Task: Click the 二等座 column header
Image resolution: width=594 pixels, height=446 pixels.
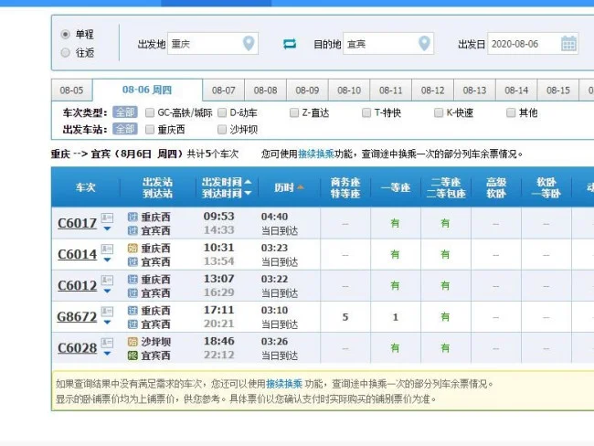Action: pos(446,187)
